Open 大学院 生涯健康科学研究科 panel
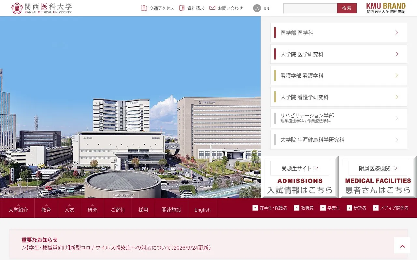This screenshot has width=417, height=260. click(x=339, y=140)
